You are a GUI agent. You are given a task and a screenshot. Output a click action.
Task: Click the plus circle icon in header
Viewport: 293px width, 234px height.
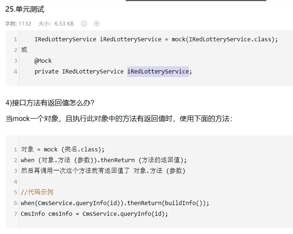(97, 24)
